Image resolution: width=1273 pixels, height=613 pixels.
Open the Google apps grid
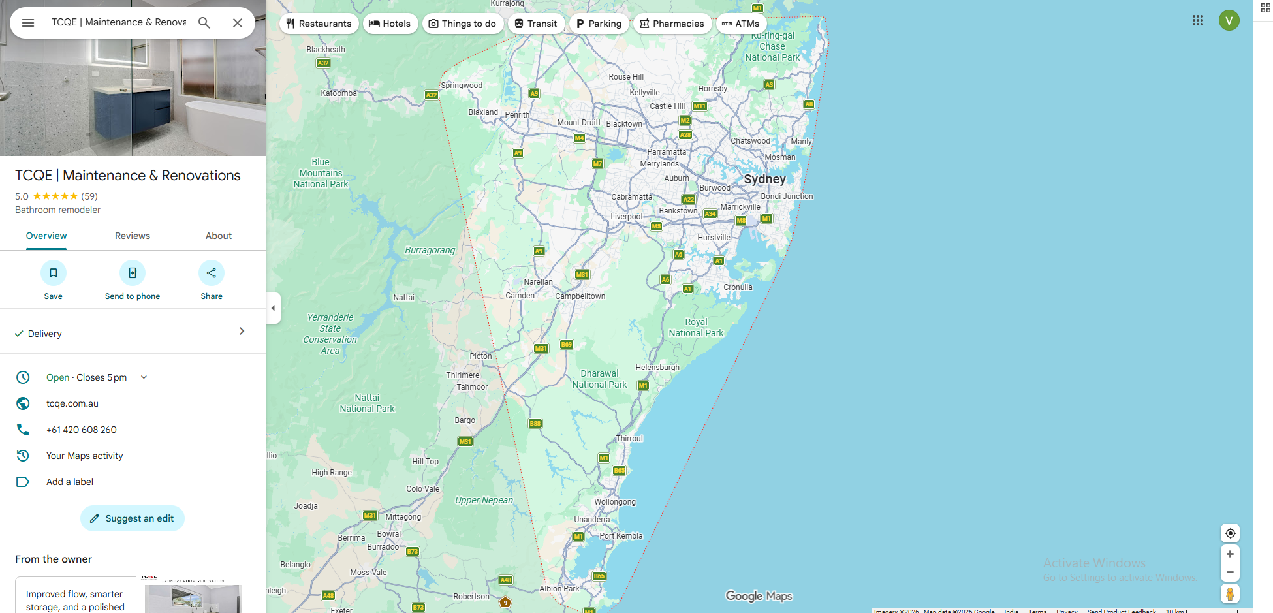tap(1198, 20)
